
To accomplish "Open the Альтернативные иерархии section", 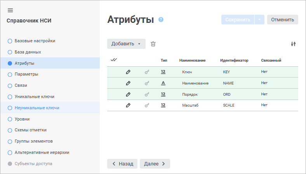I will [x=42, y=152].
